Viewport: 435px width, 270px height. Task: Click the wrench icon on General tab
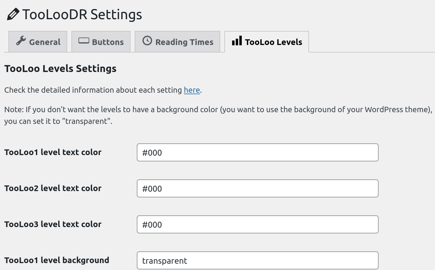pos(21,41)
